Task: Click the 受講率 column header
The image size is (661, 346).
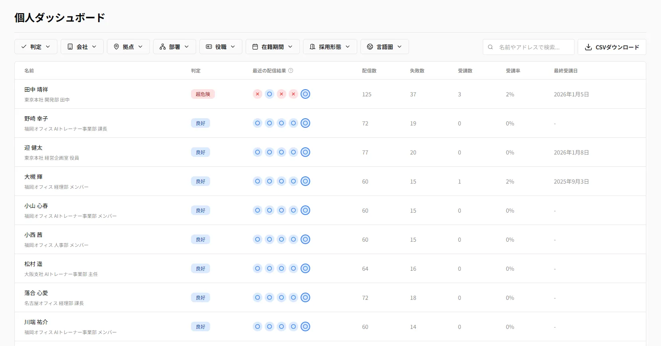Action: [513, 70]
